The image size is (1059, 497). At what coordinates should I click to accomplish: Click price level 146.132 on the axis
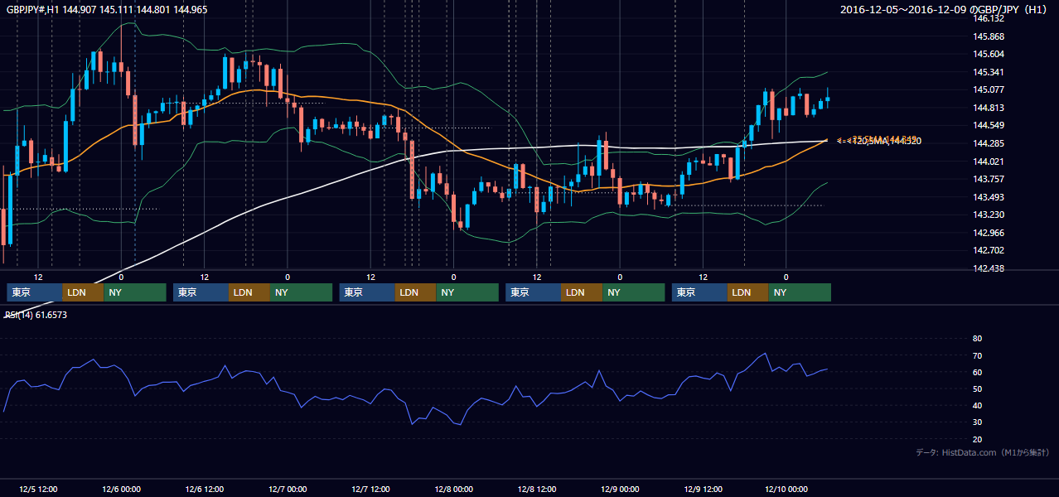pyautogui.click(x=989, y=18)
